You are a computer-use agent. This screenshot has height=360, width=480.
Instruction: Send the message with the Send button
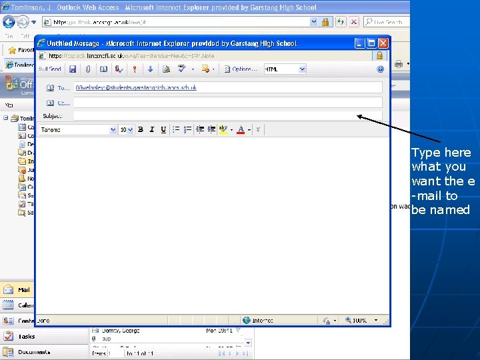(50, 69)
